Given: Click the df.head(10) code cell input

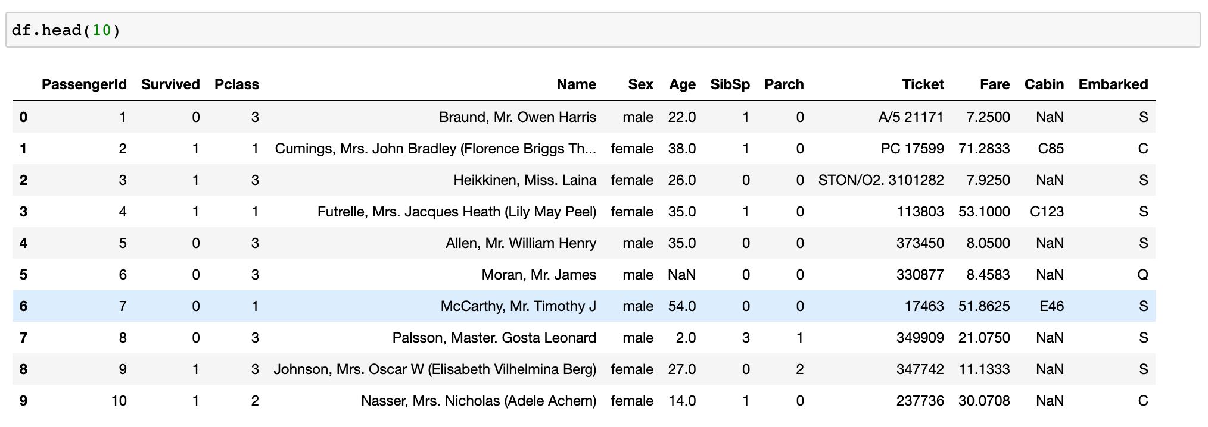Looking at the screenshot, I should [x=602, y=30].
